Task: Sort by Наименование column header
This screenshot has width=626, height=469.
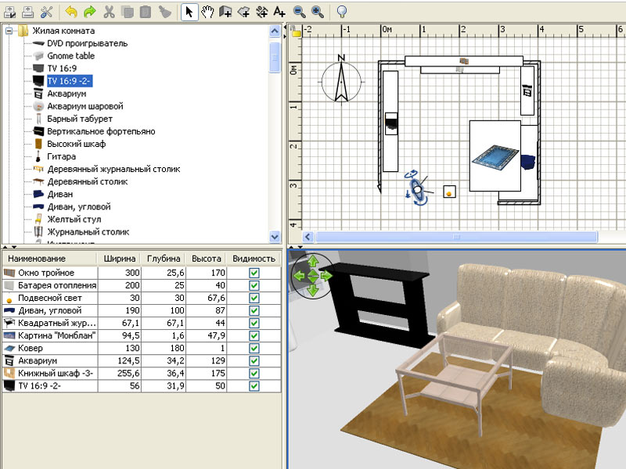Action: point(50,259)
